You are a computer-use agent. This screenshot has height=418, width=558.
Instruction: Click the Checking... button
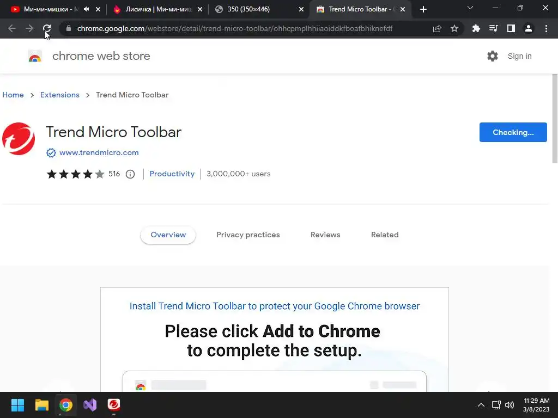point(513,132)
